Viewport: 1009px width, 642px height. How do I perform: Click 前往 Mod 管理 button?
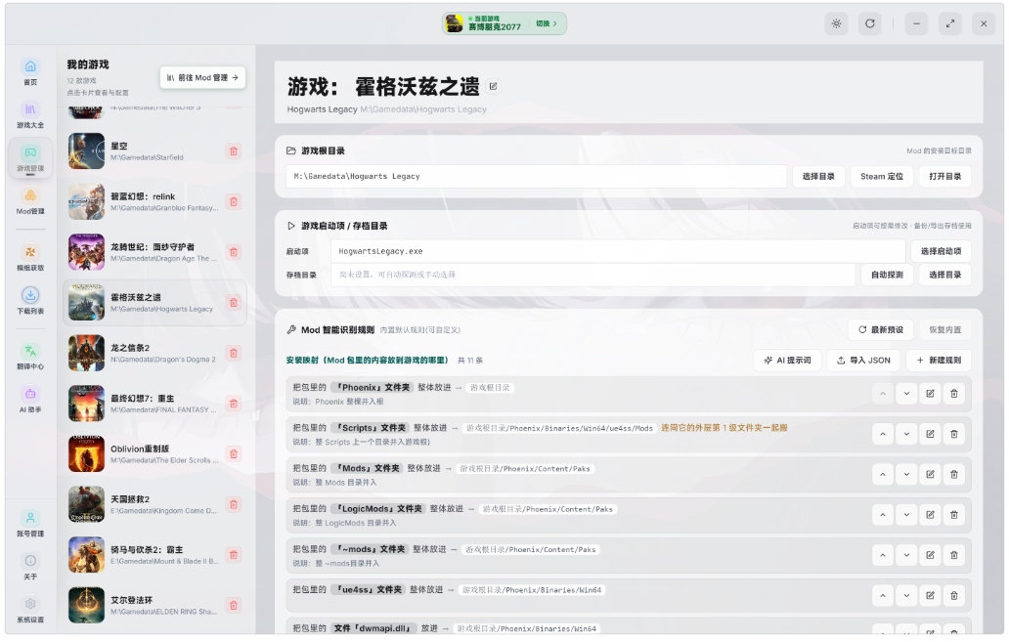click(202, 78)
